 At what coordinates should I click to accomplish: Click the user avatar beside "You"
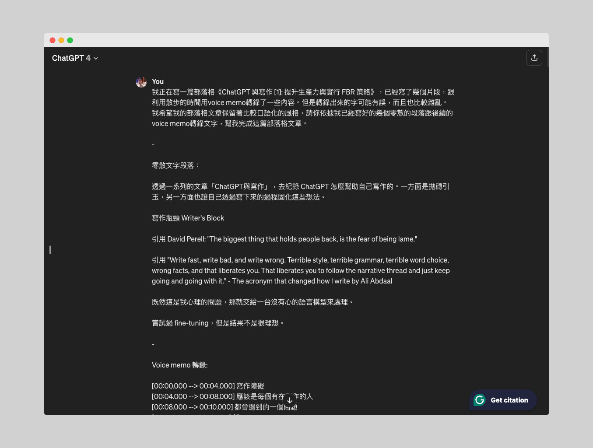point(141,82)
